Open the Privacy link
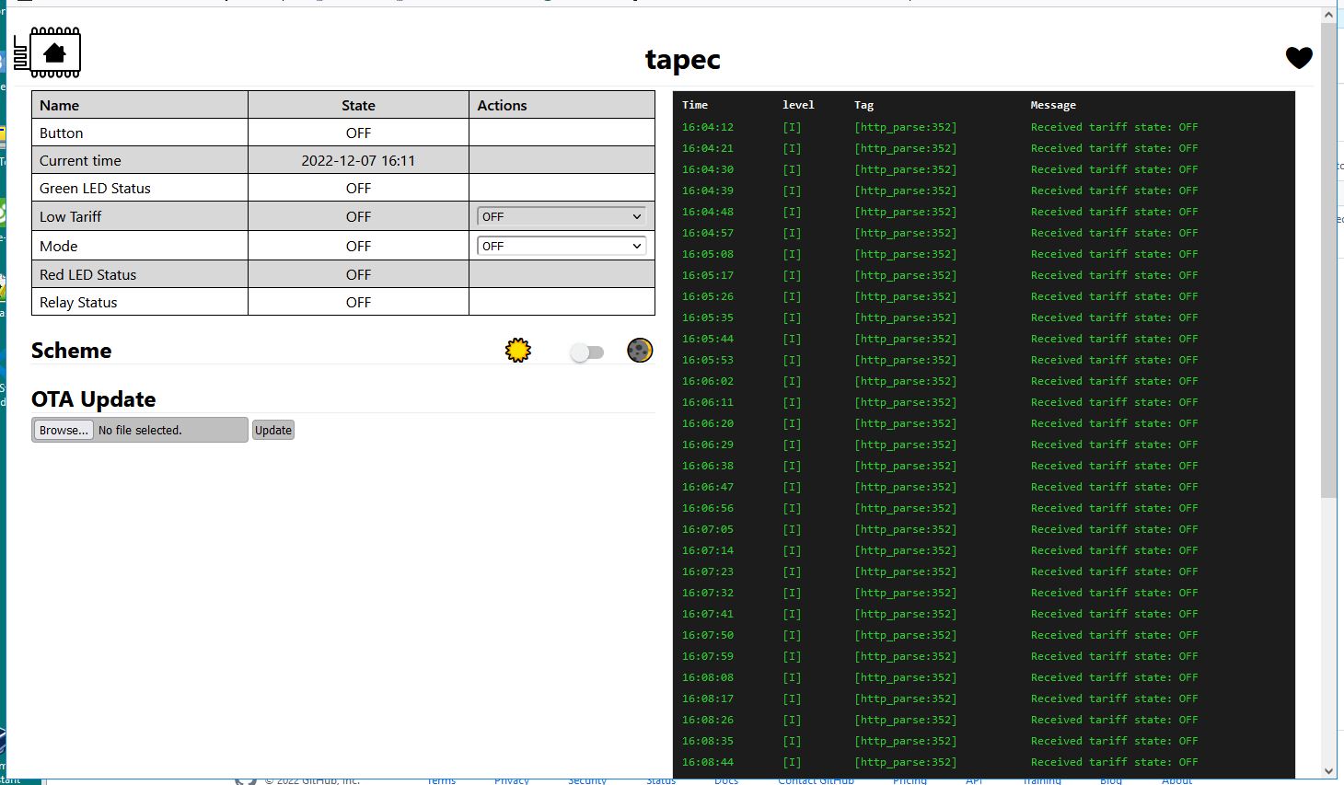The image size is (1344, 785). [x=512, y=779]
